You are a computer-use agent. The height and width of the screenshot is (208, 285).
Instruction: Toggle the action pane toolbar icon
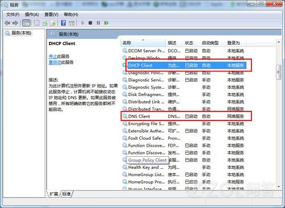tap(71, 23)
